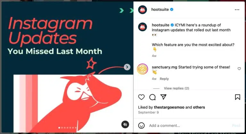Open hootsuite username in the header
The image size is (246, 134).
(x=160, y=10)
